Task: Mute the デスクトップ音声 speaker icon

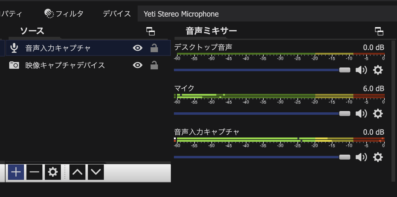Action: pyautogui.click(x=361, y=70)
